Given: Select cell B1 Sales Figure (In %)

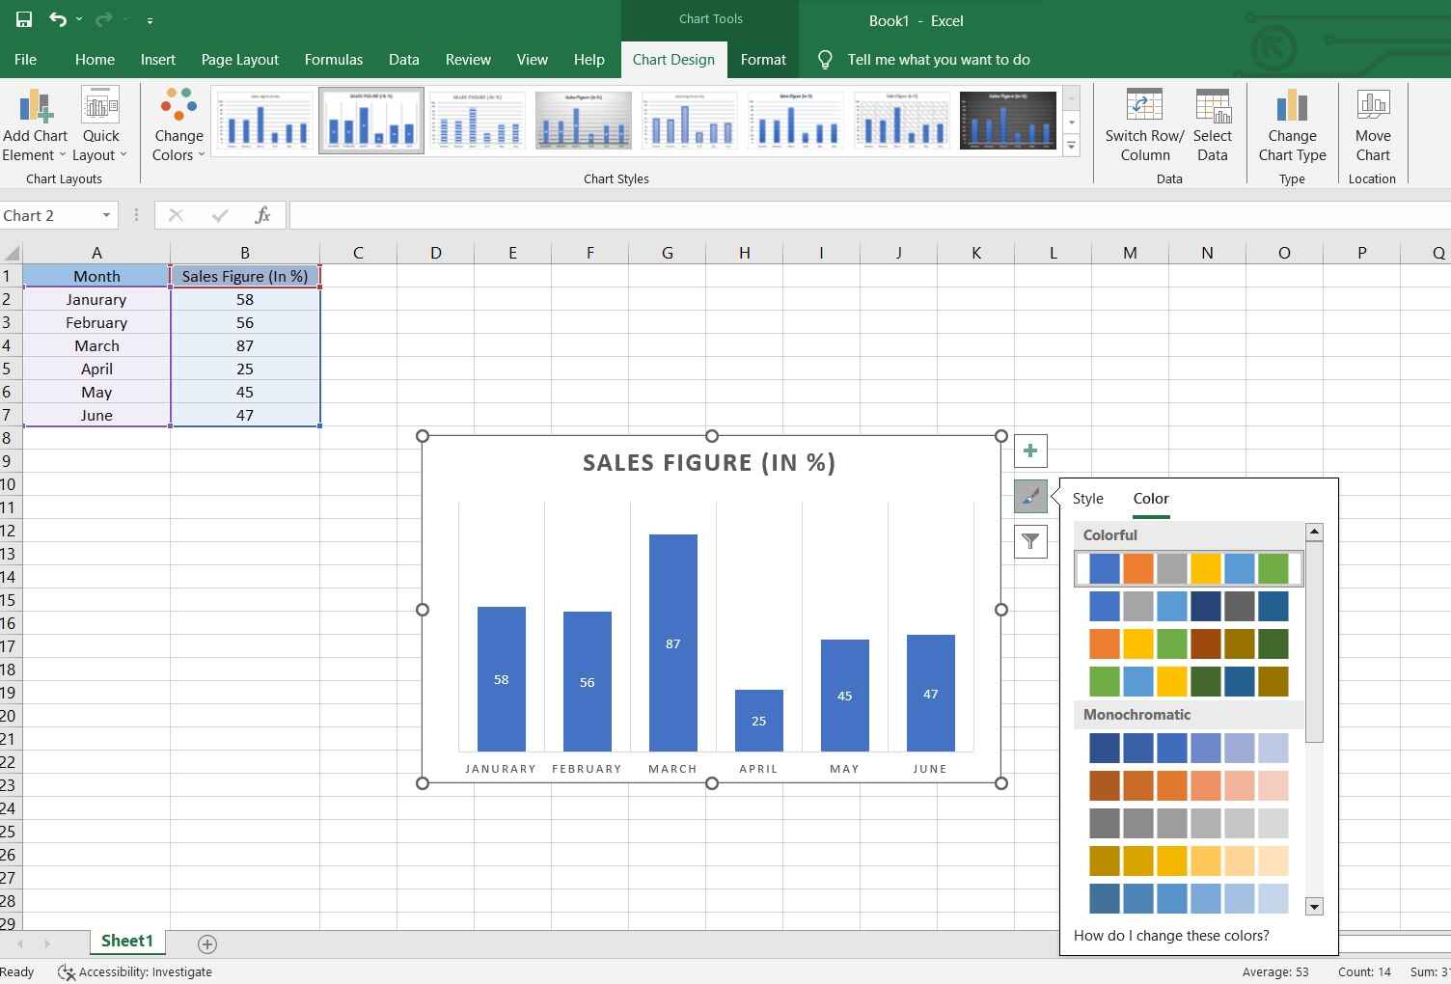Looking at the screenshot, I should [245, 276].
